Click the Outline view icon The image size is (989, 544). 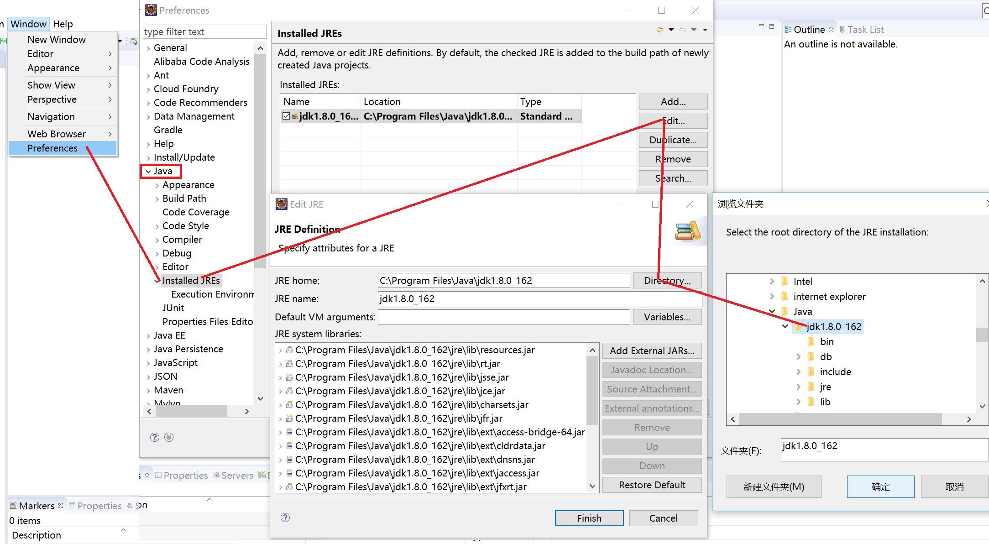click(788, 30)
